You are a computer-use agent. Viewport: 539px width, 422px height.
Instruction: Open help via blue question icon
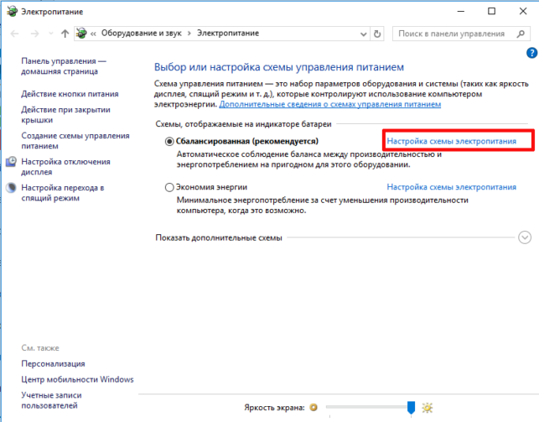531,53
